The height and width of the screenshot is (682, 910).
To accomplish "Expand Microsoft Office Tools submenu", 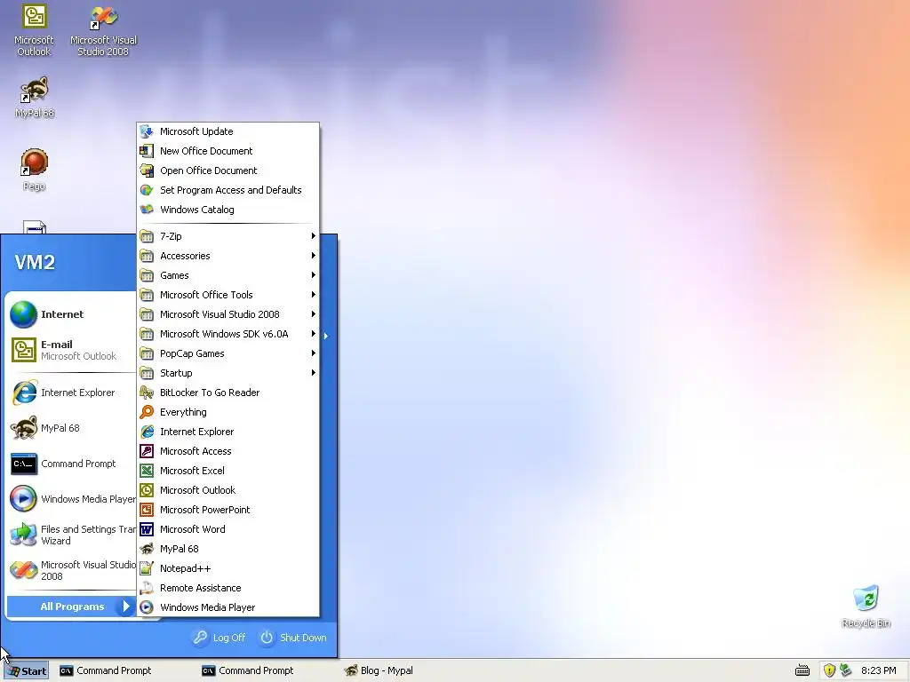I will (x=228, y=295).
